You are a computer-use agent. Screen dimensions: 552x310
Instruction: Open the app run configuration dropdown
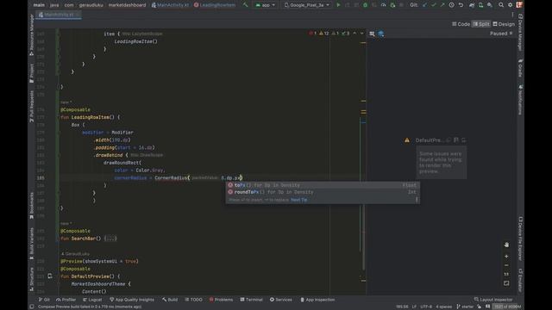click(266, 5)
